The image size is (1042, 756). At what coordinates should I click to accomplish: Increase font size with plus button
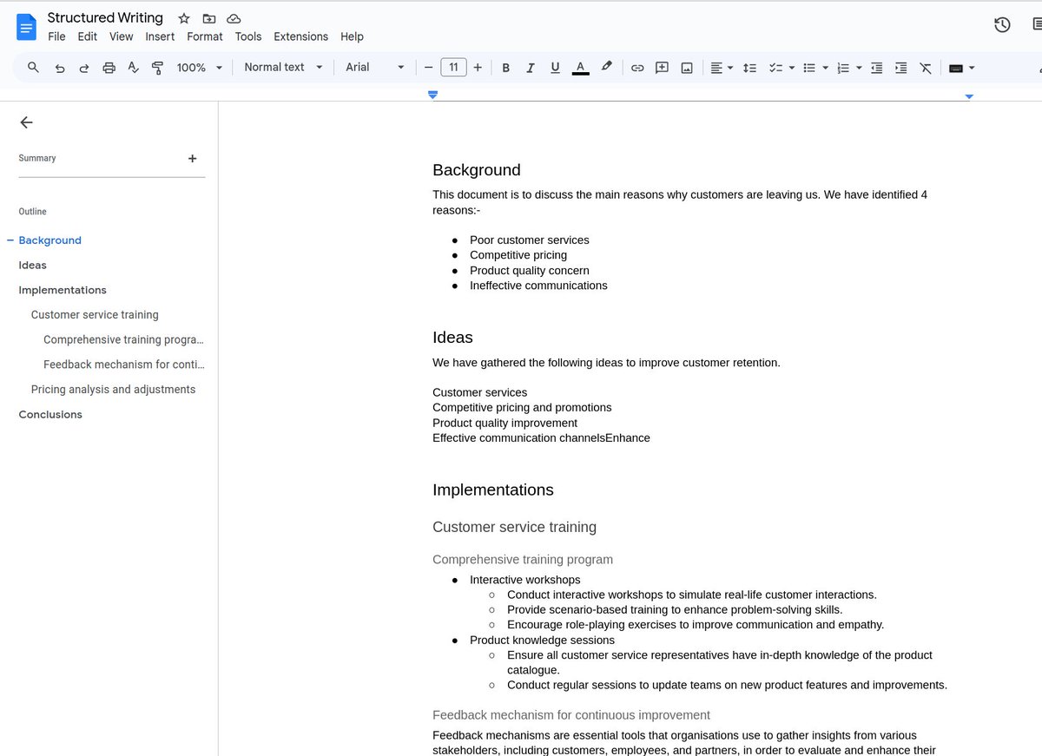click(478, 67)
